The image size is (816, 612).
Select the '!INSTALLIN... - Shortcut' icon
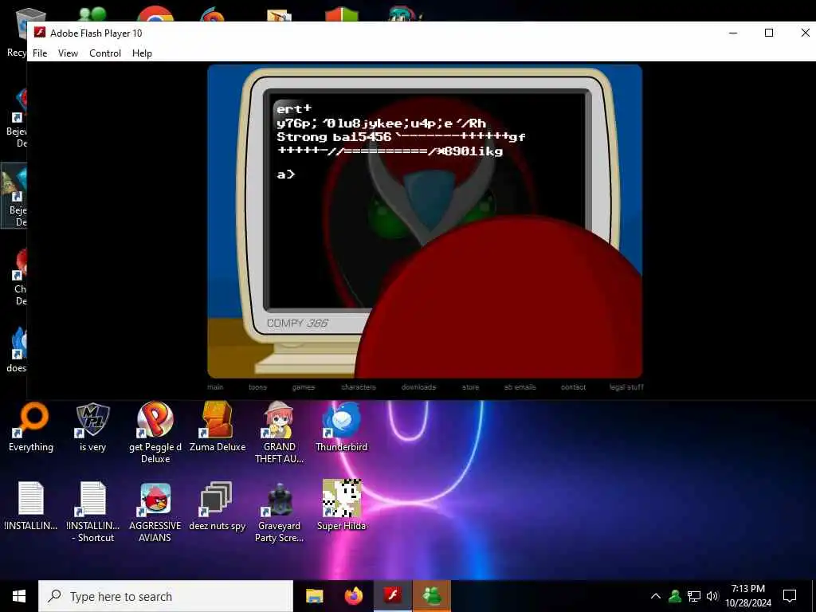(x=92, y=511)
